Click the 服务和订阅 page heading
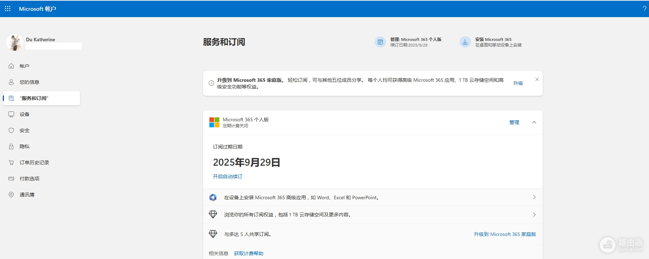Image resolution: width=649 pixels, height=259 pixels. click(224, 42)
